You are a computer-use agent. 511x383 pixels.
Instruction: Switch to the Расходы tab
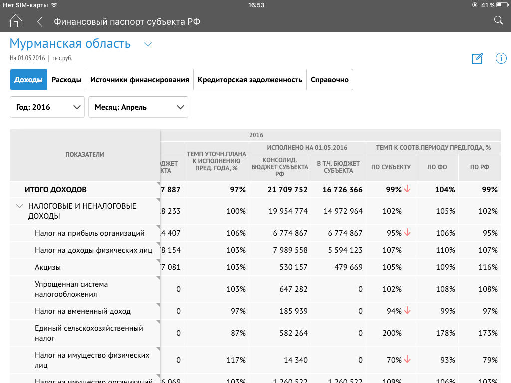click(66, 80)
